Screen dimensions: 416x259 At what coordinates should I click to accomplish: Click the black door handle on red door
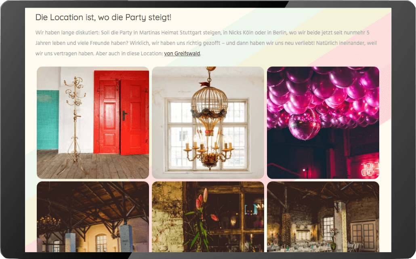[x=125, y=116]
